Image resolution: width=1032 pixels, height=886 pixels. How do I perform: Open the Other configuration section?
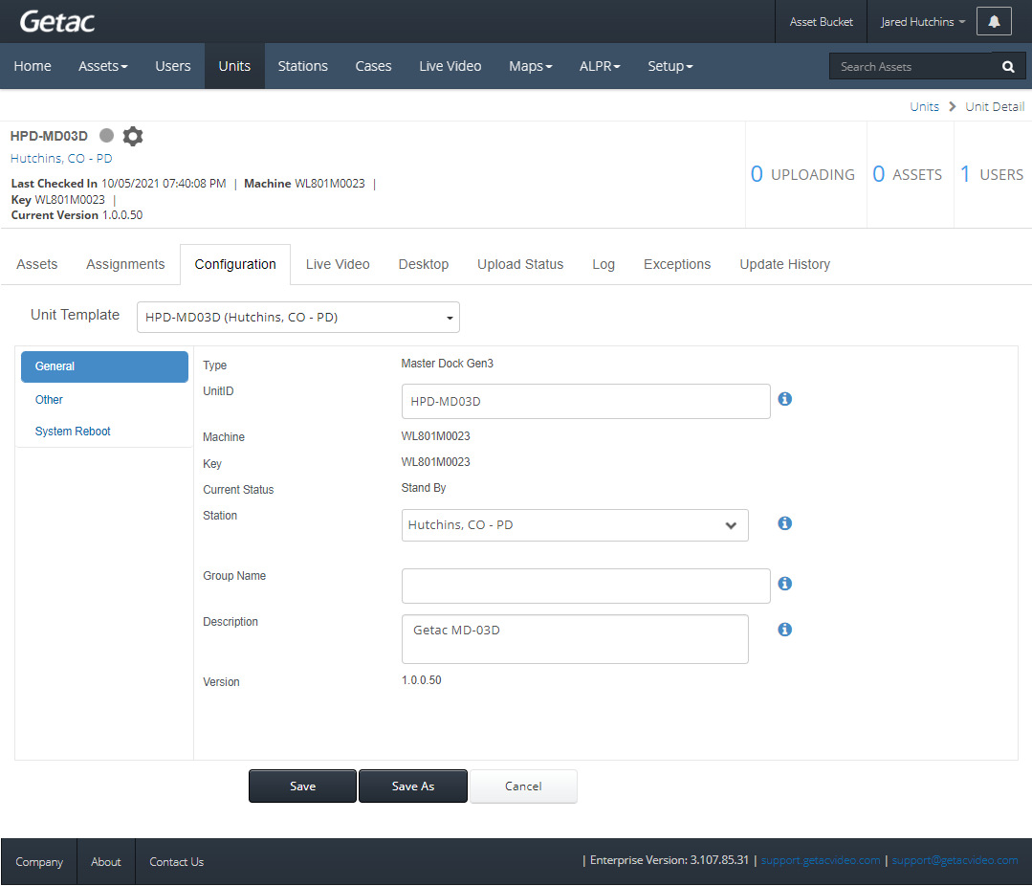tap(49, 400)
